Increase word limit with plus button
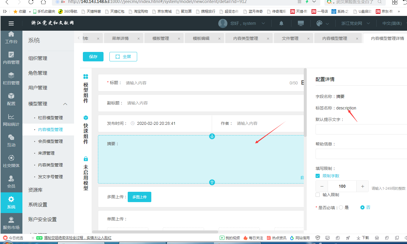Viewport: 407px width, 244px height. pyautogui.click(x=362, y=186)
